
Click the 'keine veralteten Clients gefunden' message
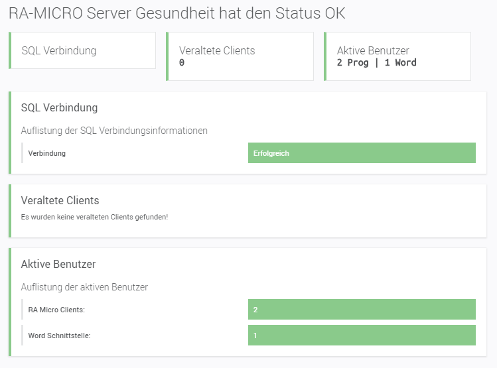[x=94, y=217]
